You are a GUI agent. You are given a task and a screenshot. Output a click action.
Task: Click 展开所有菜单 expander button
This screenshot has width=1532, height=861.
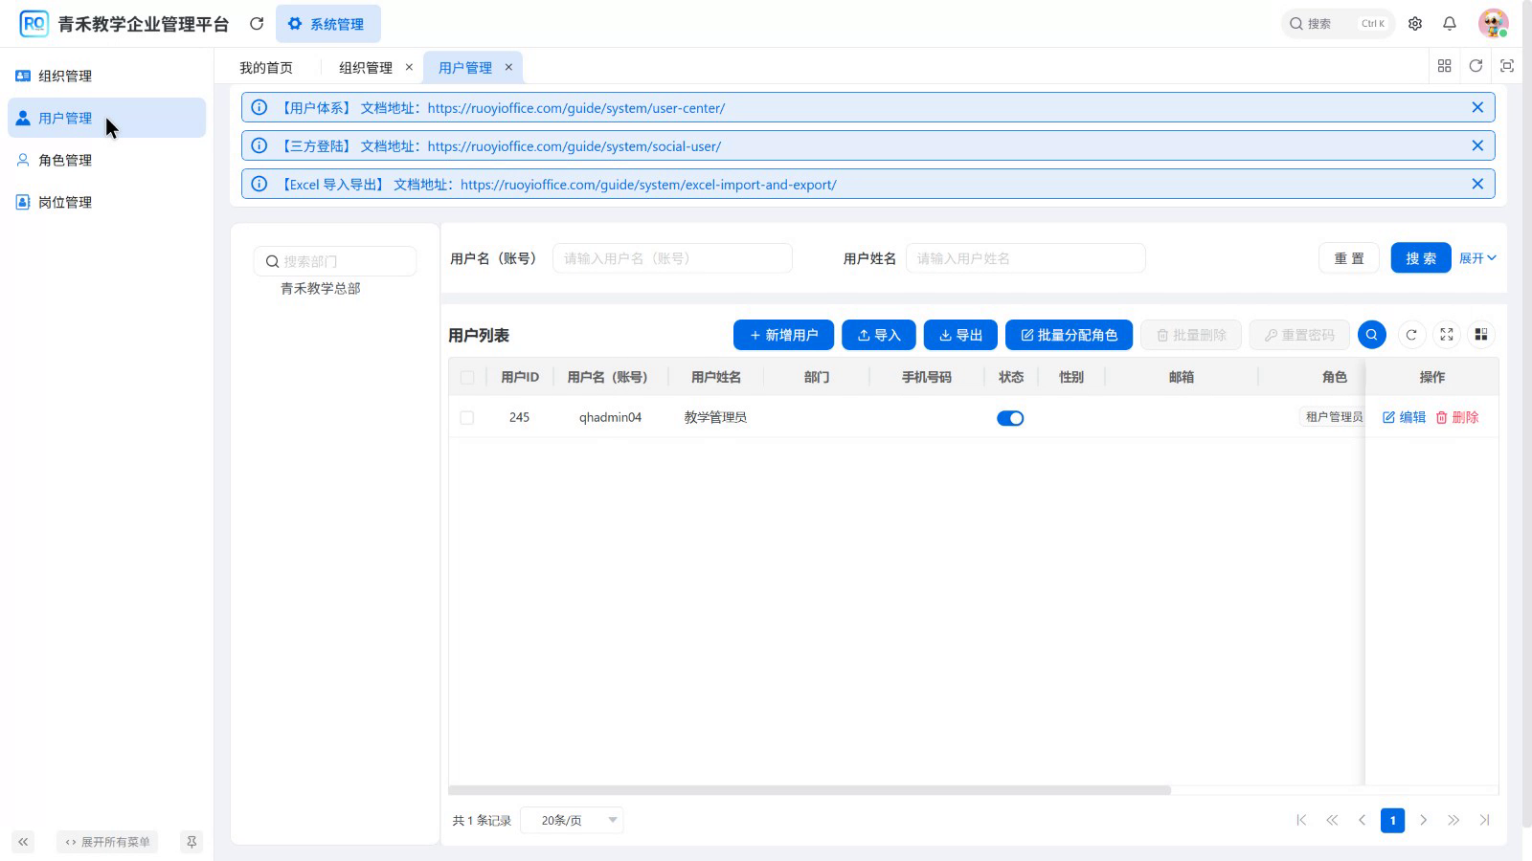[107, 842]
